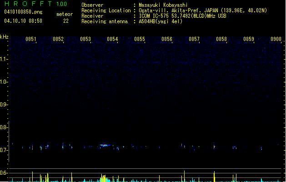Image resolution: width=286 pixels, height=182 pixels.
Task: Click the 0851 time axis label
Action: [x=31, y=39]
